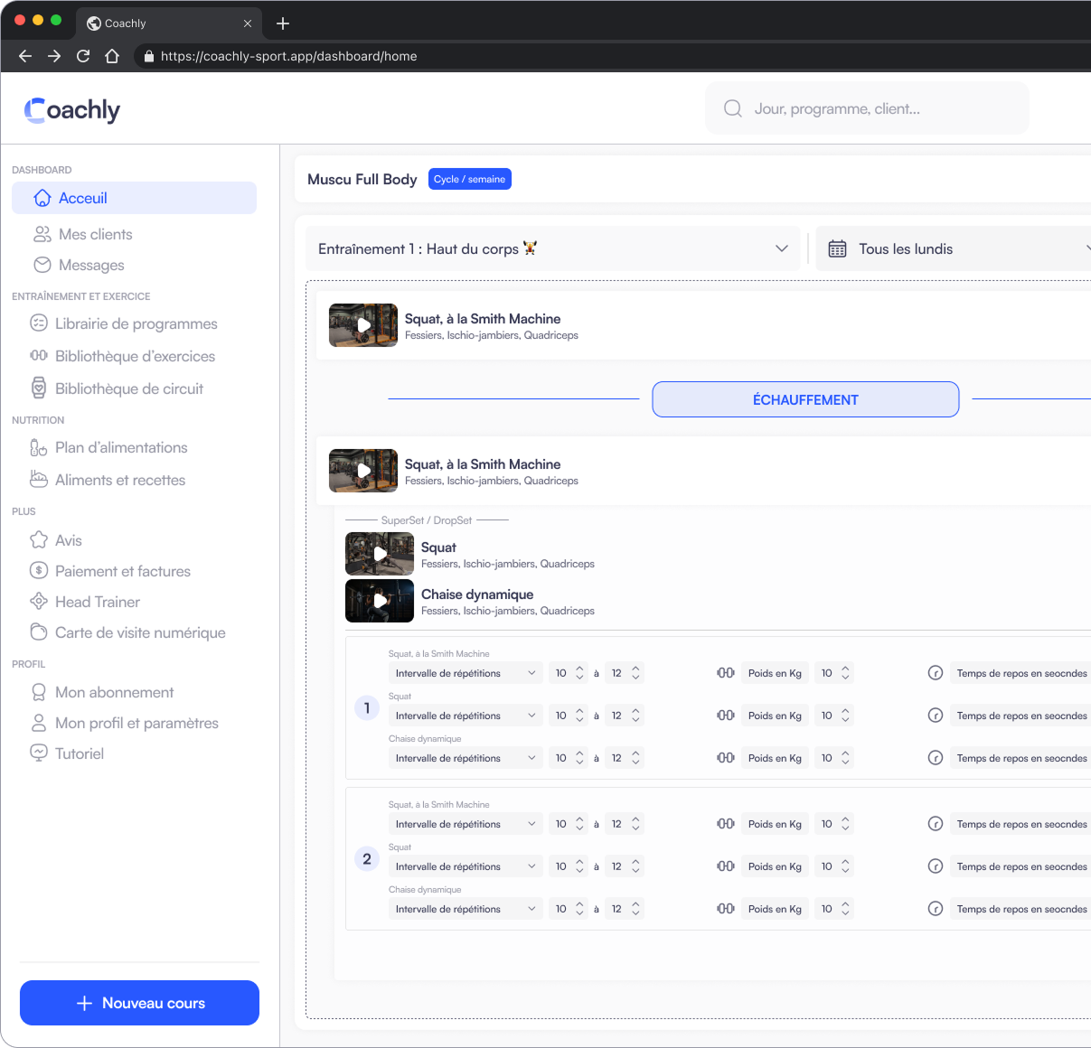This screenshot has height=1048, width=1091.
Task: Play the Chaise dynamique exercise video thumbnail
Action: pos(379,601)
